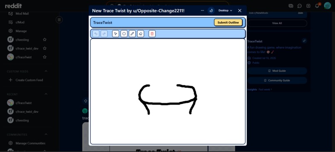Open the user avatar menu
The width and height of the screenshot is (335, 152).
click(x=327, y=6)
